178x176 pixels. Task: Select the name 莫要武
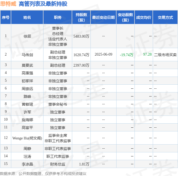[27, 65]
